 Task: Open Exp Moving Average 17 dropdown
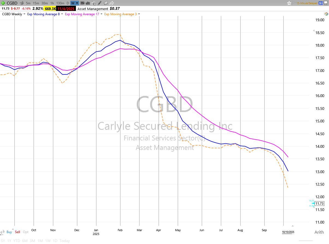(x=101, y=14)
